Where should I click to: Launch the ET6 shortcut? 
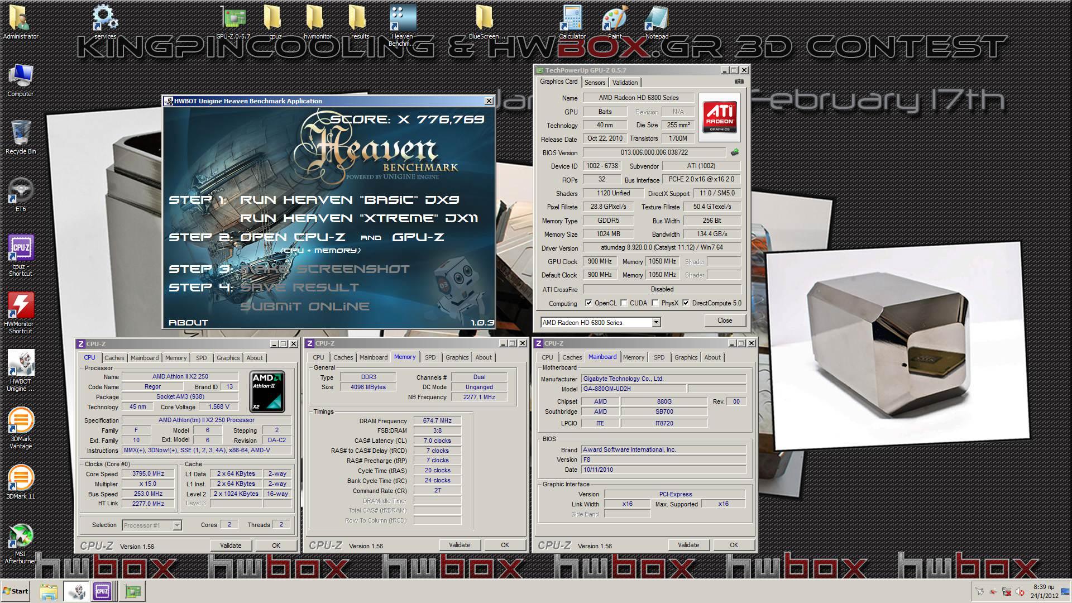[x=21, y=194]
